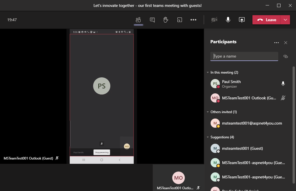Click the participants panel scrollbar
This screenshot has height=191, width=296.
[293, 125]
